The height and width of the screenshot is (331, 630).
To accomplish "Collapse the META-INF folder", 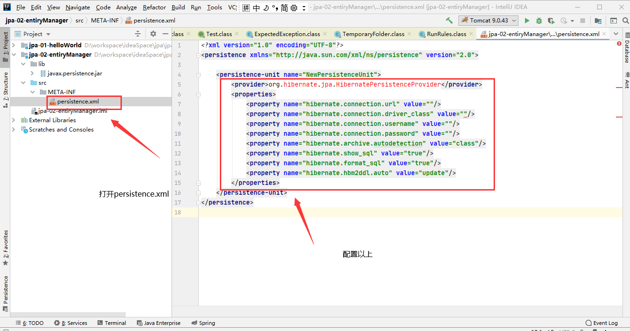I will (x=32, y=92).
